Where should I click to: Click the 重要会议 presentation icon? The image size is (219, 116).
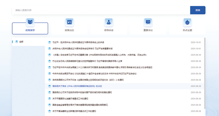(148, 22)
